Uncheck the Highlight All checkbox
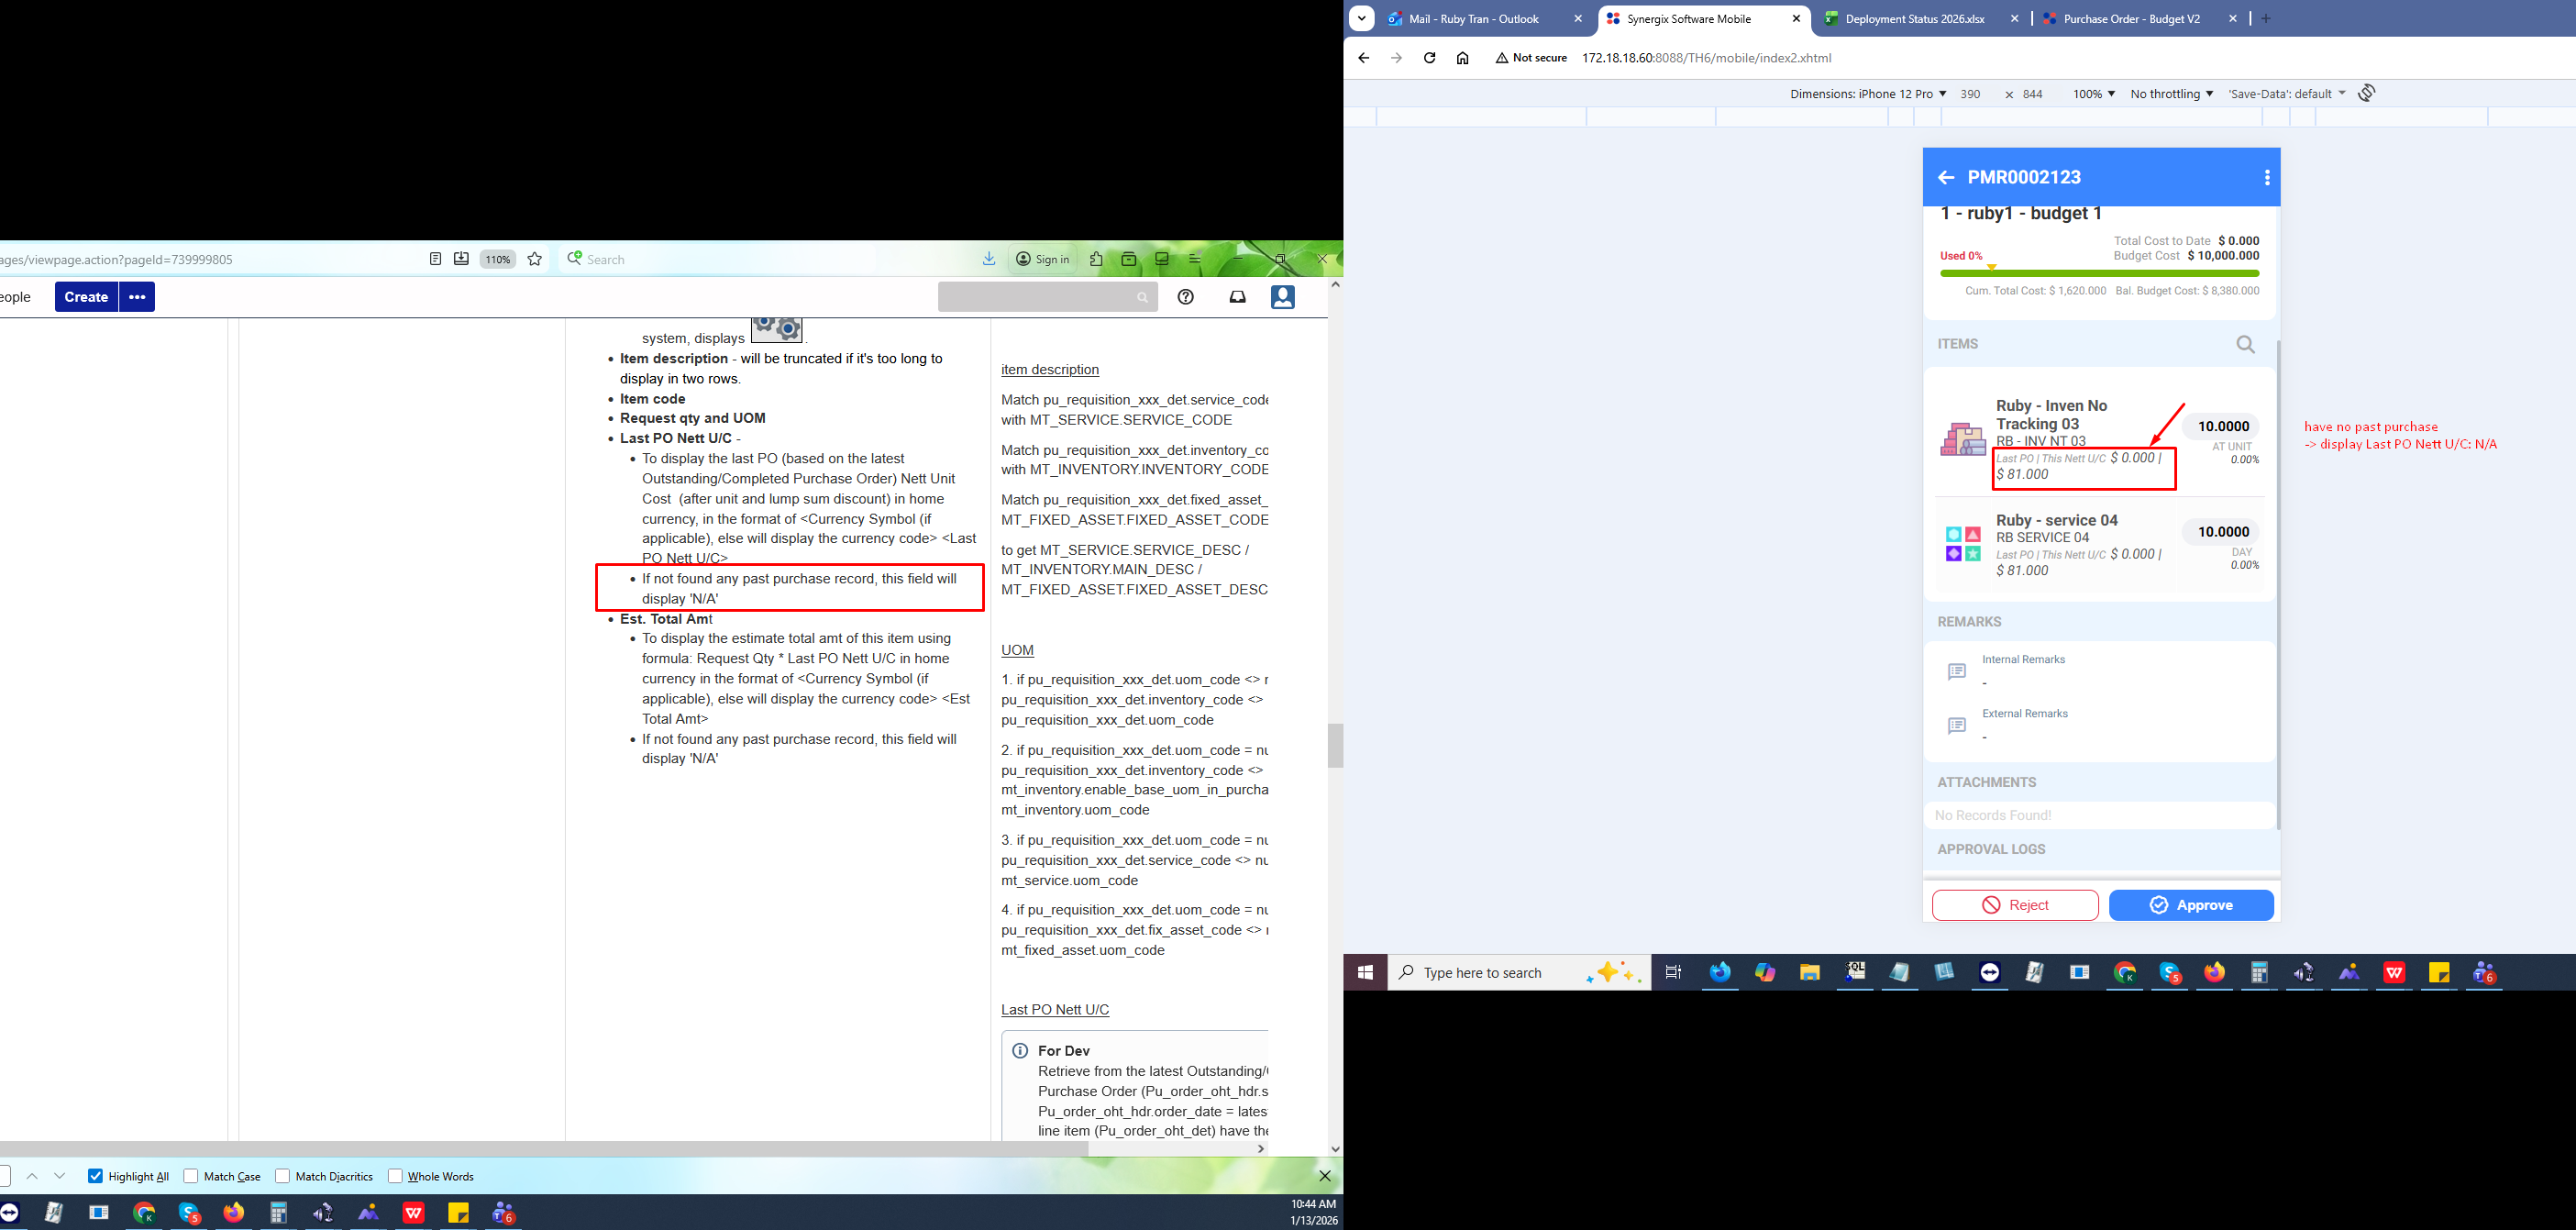This screenshot has height=1230, width=2576. click(96, 1176)
